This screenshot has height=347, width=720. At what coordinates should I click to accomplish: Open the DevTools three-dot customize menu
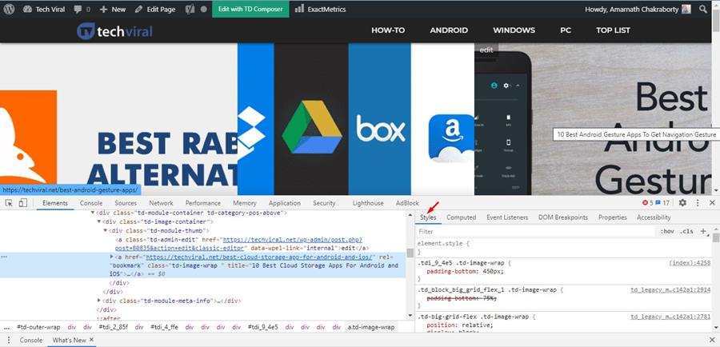click(698, 203)
